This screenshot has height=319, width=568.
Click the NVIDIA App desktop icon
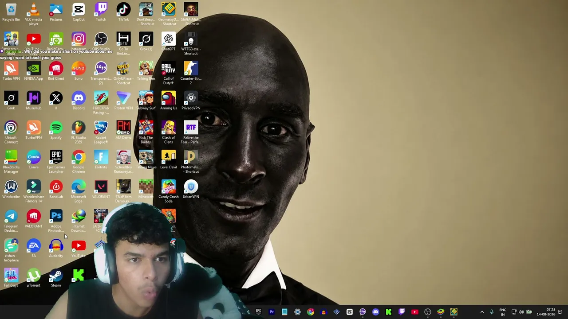coord(33,71)
